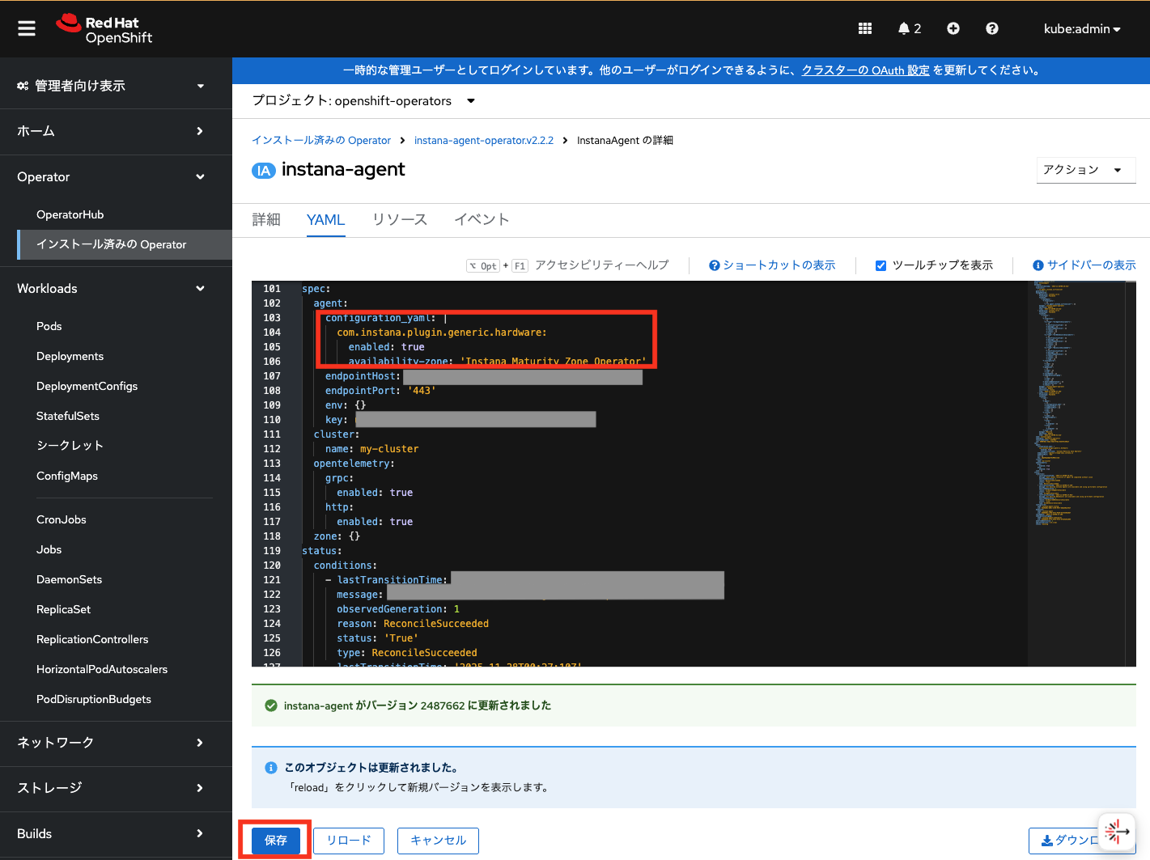1150x860 pixels.
Task: Click the gears perspective icon
Action: [23, 86]
